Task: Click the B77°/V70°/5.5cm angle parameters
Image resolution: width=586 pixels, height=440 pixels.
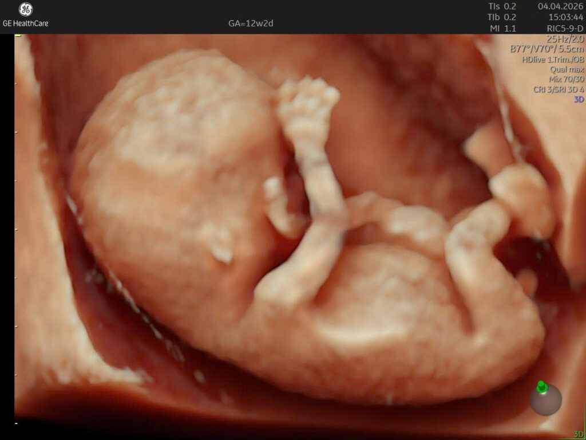Action: click(547, 49)
